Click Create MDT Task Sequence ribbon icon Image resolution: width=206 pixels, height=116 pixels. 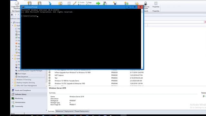click(x=17, y=3)
